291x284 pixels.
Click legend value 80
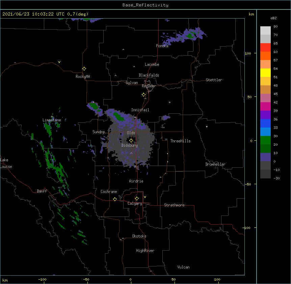(x=275, y=27)
